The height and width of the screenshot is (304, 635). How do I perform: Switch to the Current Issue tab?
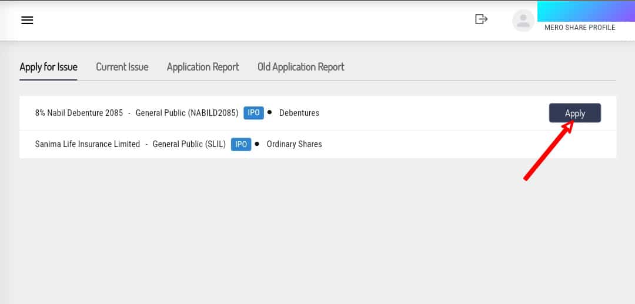point(122,67)
